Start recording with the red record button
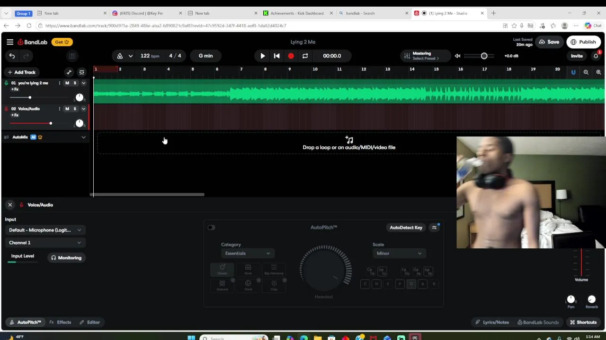Image resolution: width=606 pixels, height=340 pixels. pos(291,56)
